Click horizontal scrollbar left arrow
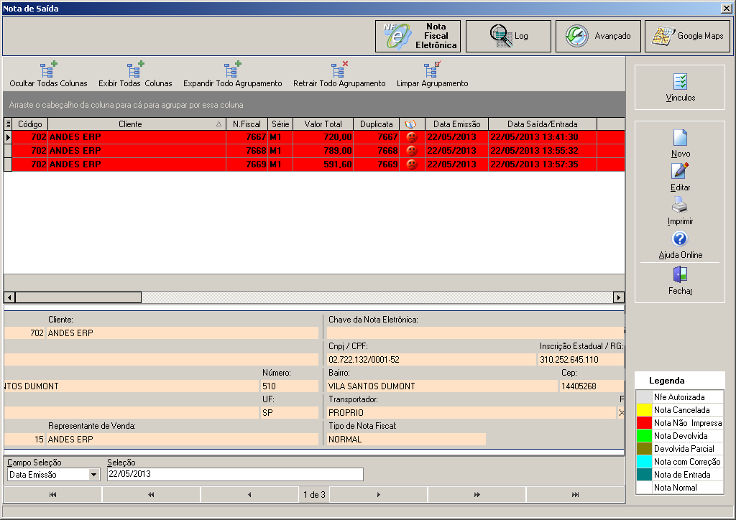Image resolution: width=736 pixels, height=520 pixels. (9, 297)
